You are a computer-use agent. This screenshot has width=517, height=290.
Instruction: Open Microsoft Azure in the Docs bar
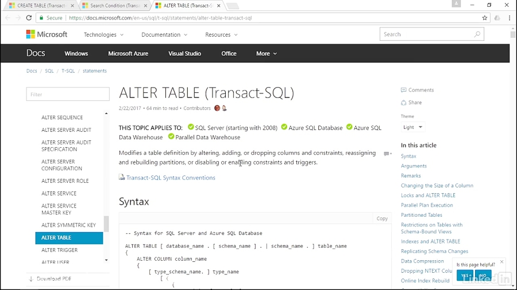click(x=128, y=54)
